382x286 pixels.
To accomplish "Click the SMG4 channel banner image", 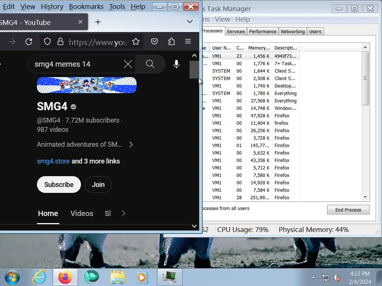I will tap(87, 85).
